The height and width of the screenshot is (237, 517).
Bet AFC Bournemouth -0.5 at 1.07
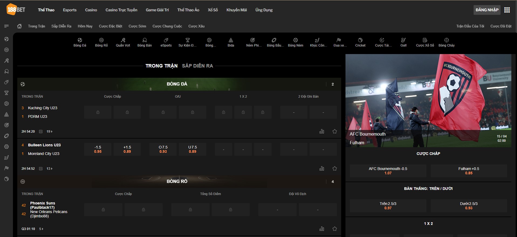pyautogui.click(x=388, y=171)
